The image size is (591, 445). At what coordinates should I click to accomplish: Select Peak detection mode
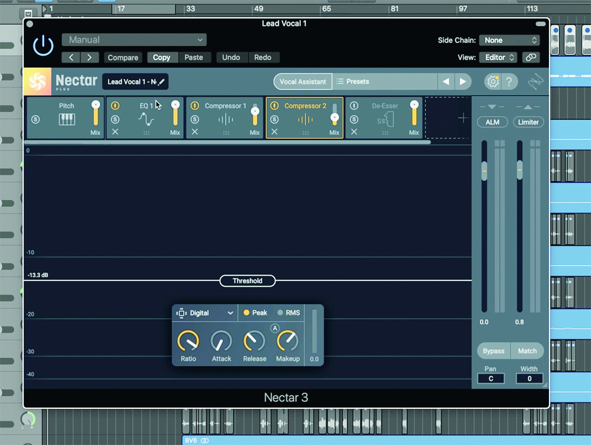coord(255,313)
